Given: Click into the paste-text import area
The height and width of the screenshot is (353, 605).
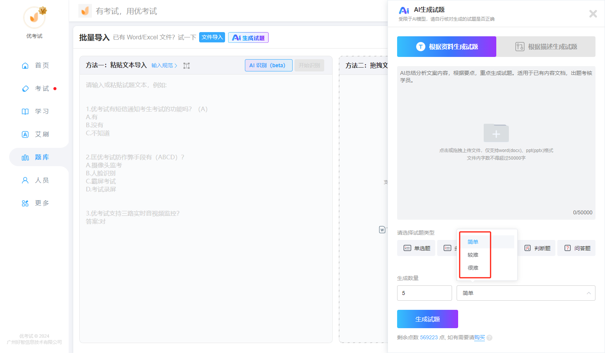Looking at the screenshot, I should coord(206,208).
